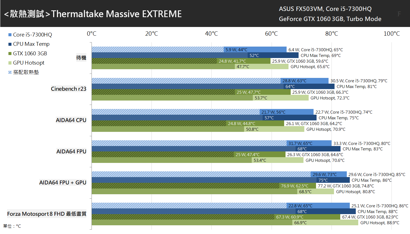Click the '76.9 W, 62.5°C' bar label

295,186
